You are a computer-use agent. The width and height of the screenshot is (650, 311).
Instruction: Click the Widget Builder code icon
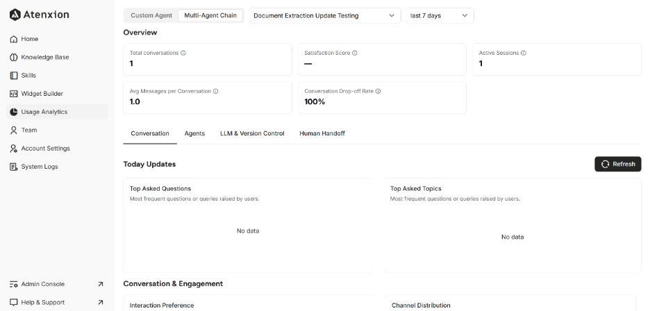click(x=13, y=94)
